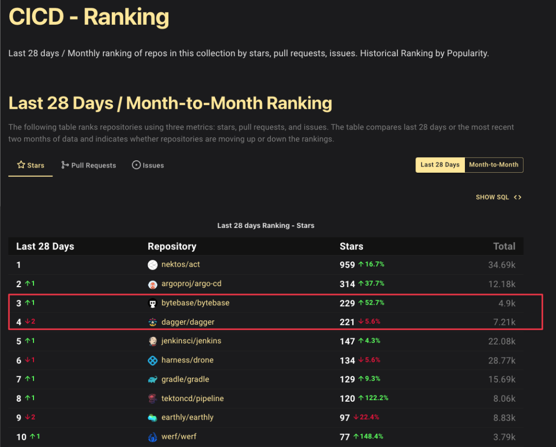
Task: Switch to the Issues tab
Action: (148, 165)
